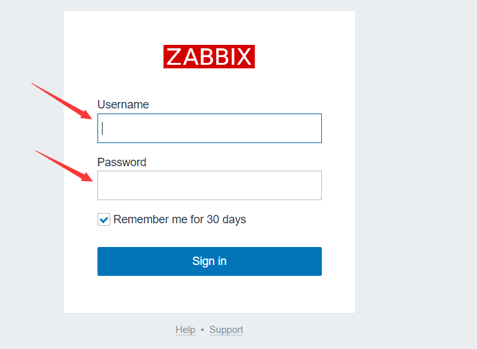
Task: Uncheck the Remember me checkbox
Action: click(104, 220)
